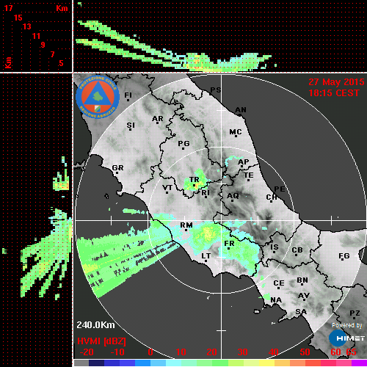
Task: Click the time text '18:15 CEST'
Action: tap(334, 93)
